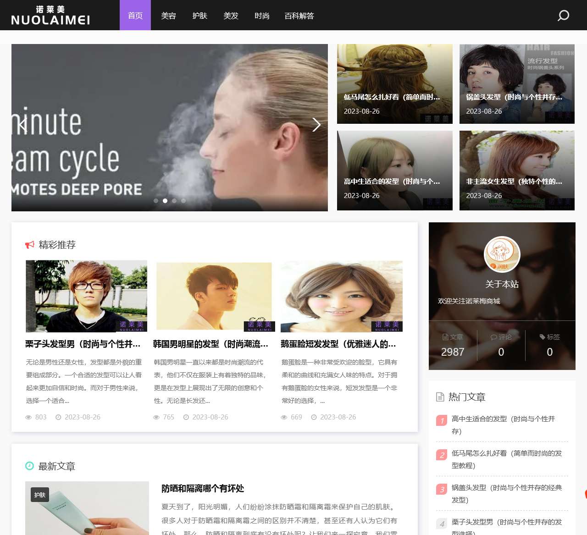This screenshot has width=587, height=535.
Task: Click the 文章 count icon
Action: (x=445, y=337)
